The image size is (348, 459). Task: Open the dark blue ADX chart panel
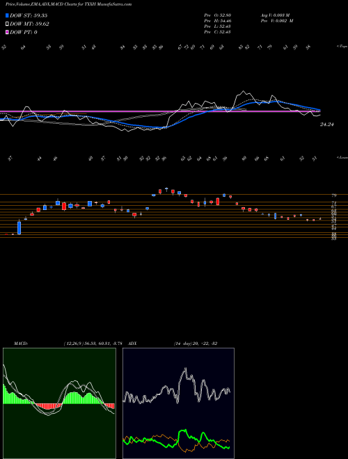(x=178, y=403)
